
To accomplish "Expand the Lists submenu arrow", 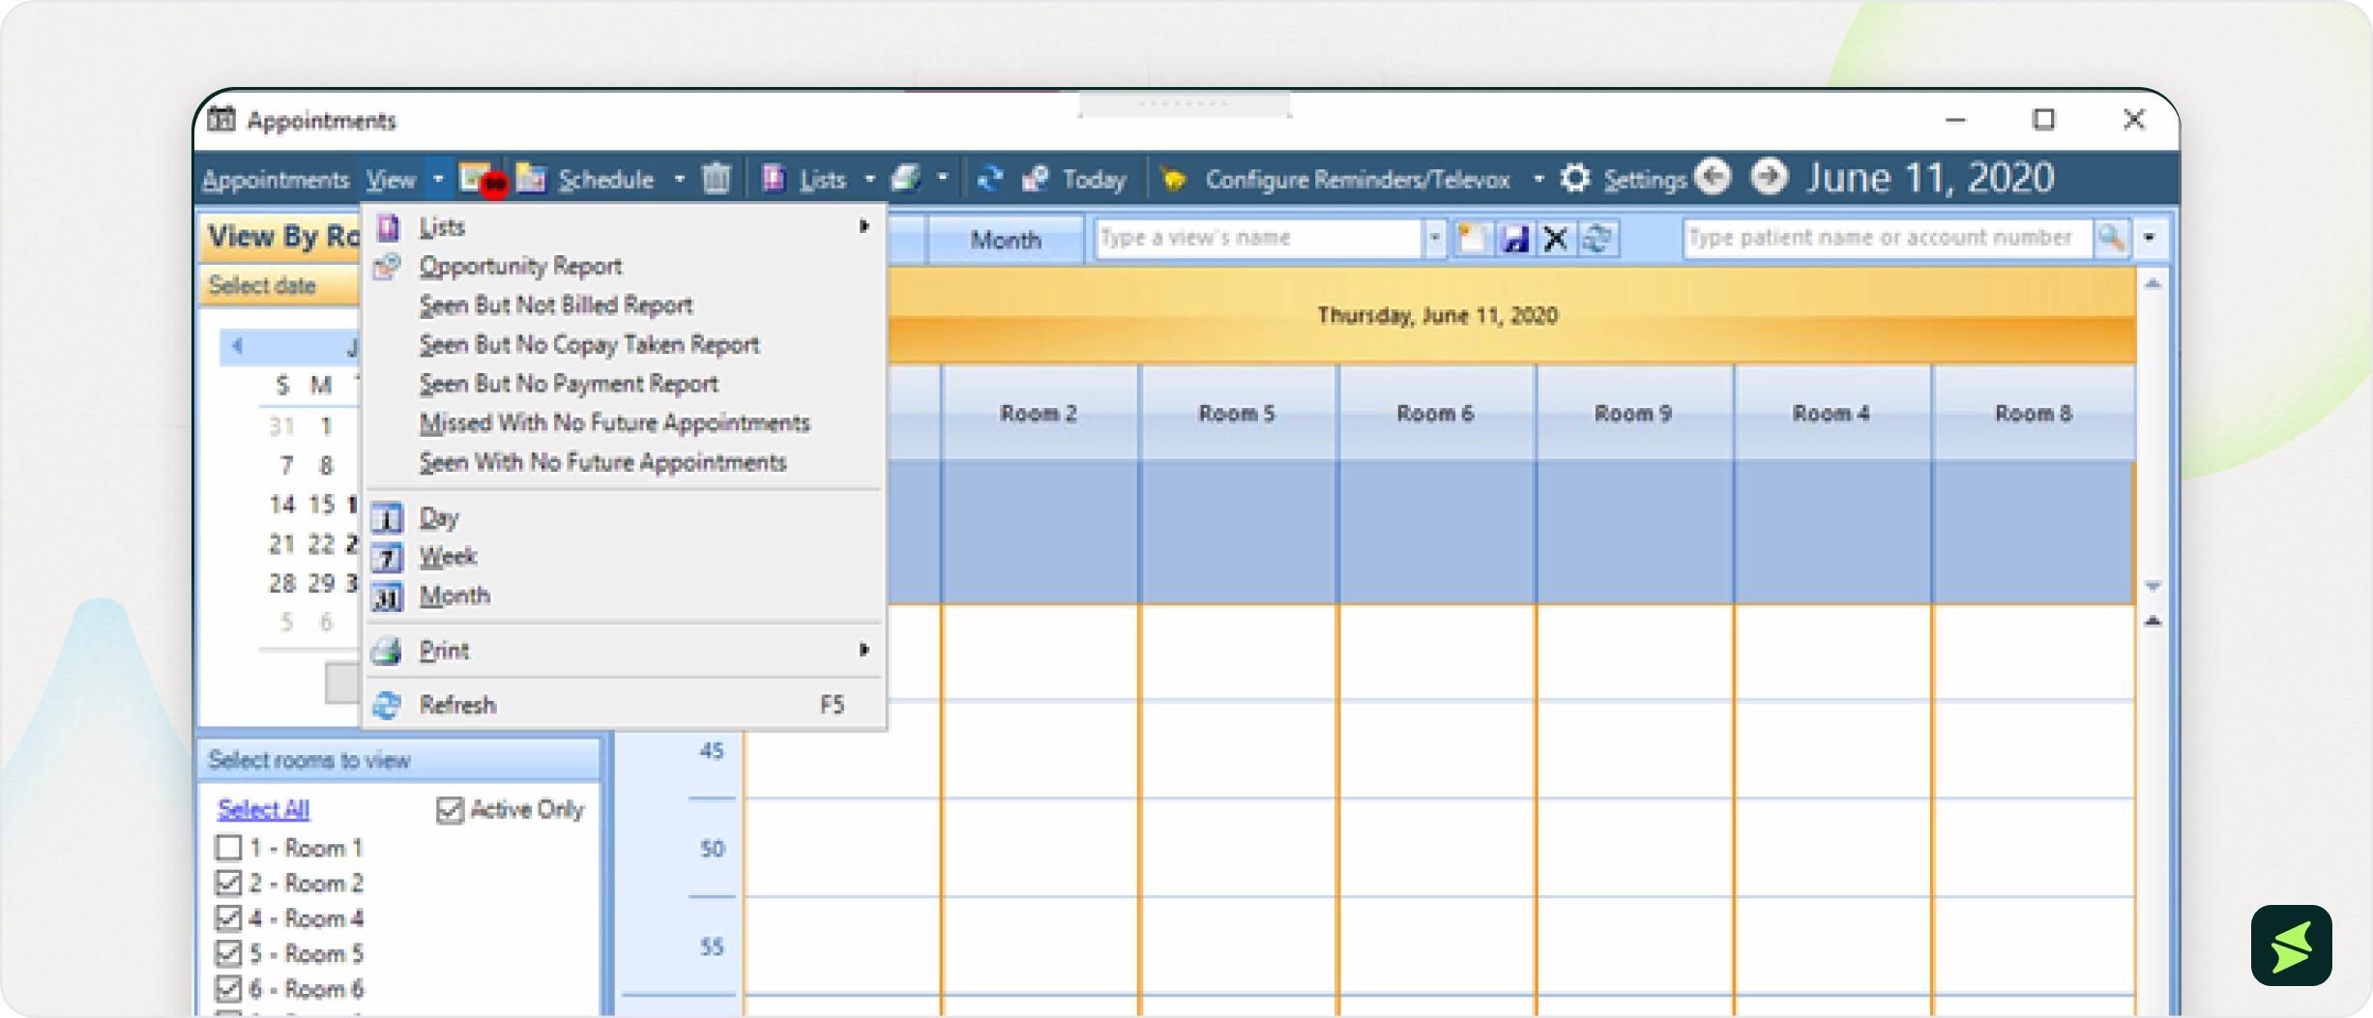I will pyautogui.click(x=864, y=226).
